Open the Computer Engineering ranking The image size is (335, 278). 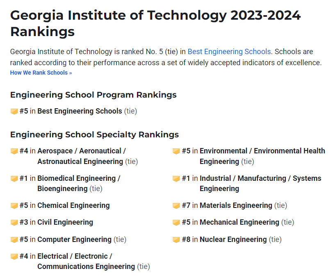click(x=74, y=239)
